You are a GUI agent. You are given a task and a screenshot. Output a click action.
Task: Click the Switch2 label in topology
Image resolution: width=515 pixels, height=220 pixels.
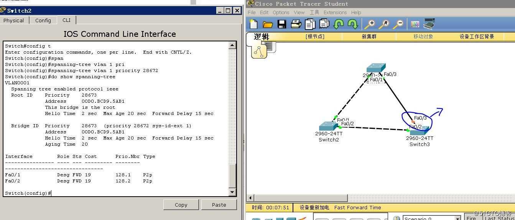point(329,140)
